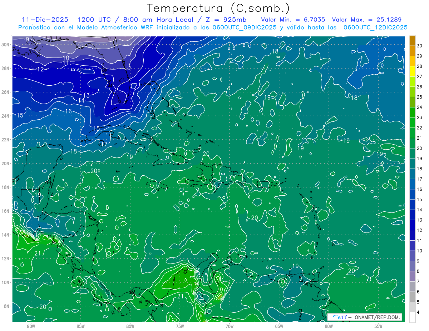
Task: Click the '30N' latitude axis label
Action: (x=6, y=44)
